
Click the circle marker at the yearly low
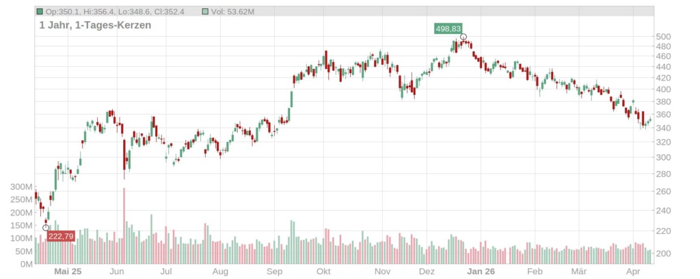(x=46, y=227)
